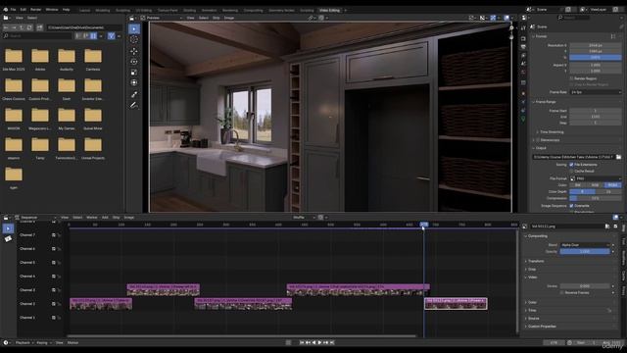The height and width of the screenshot is (353, 627).
Task: Open the File menu
Action: [x=13, y=9]
